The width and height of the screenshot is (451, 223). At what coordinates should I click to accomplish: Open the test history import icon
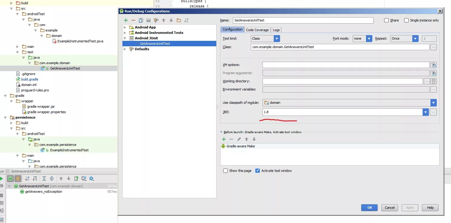point(84,179)
